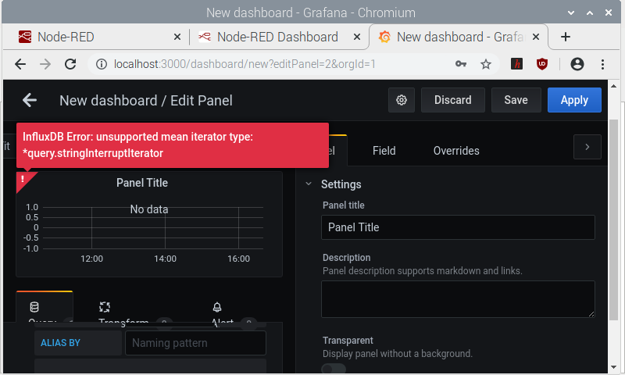Screen dimensions: 625x375
Task: Click the page vertical scrollbar thumb
Action: (x=614, y=220)
